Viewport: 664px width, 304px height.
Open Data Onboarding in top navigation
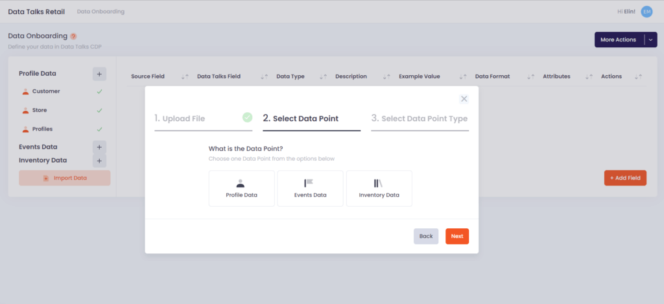click(101, 12)
